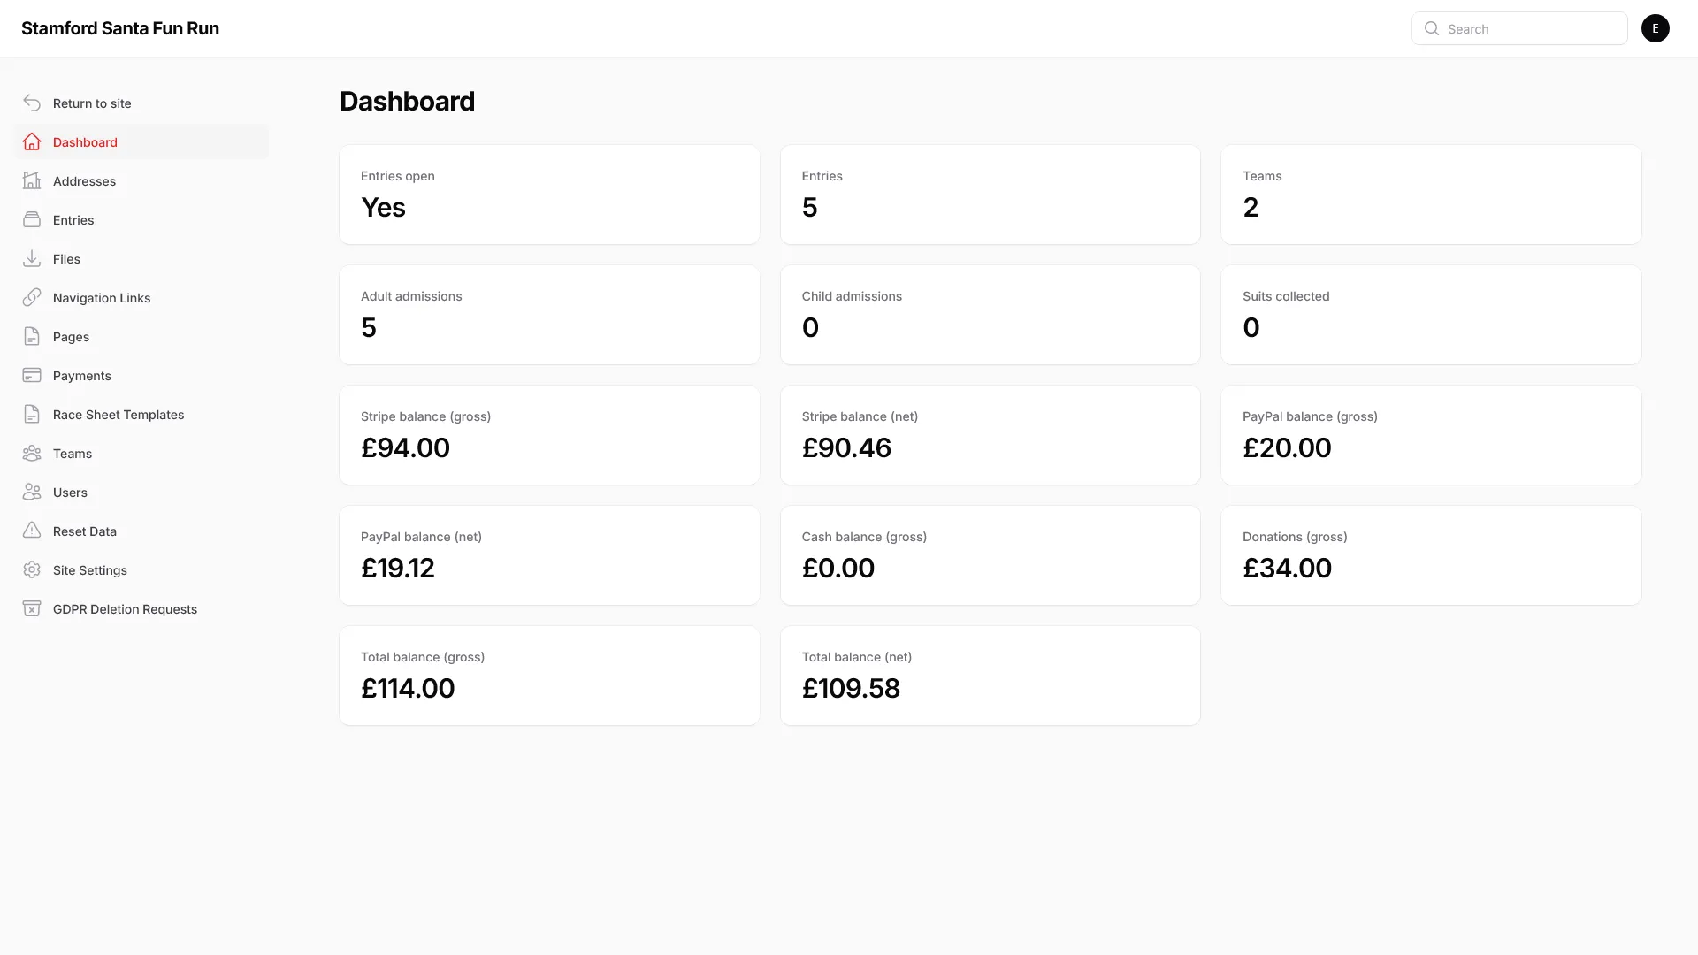Select the Navigation Links chain icon
Viewport: 1698px width, 955px height.
tap(32, 297)
